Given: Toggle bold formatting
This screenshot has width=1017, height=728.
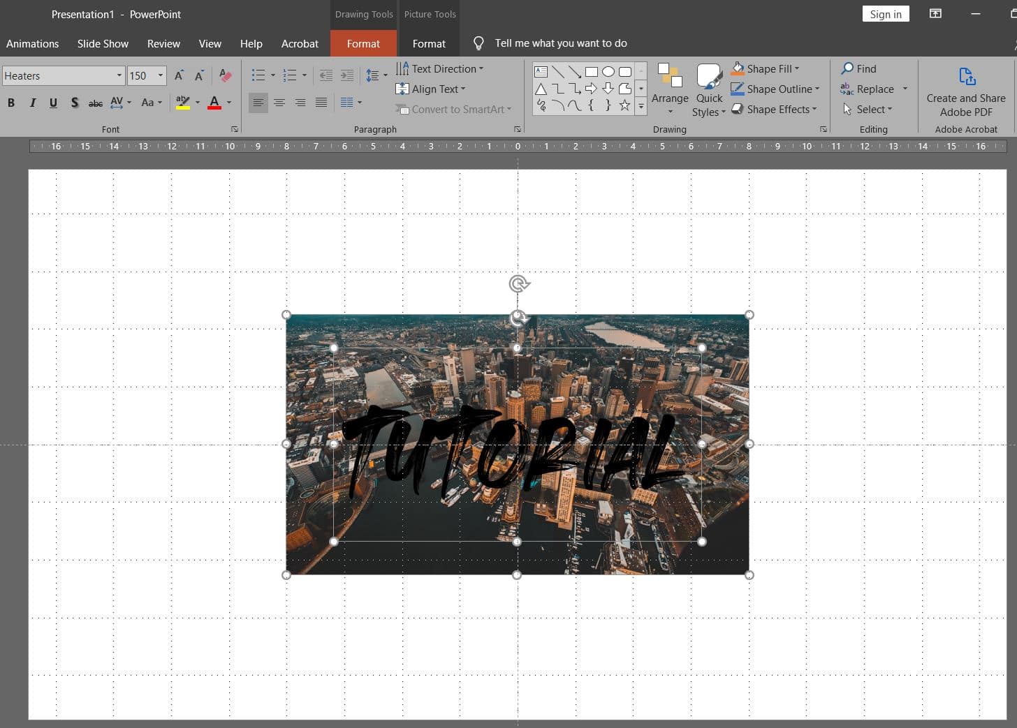Looking at the screenshot, I should click(11, 103).
